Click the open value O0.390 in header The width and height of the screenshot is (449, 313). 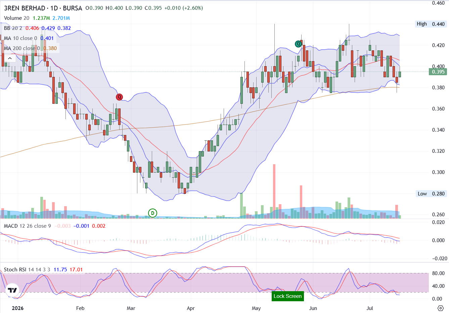[x=94, y=8]
